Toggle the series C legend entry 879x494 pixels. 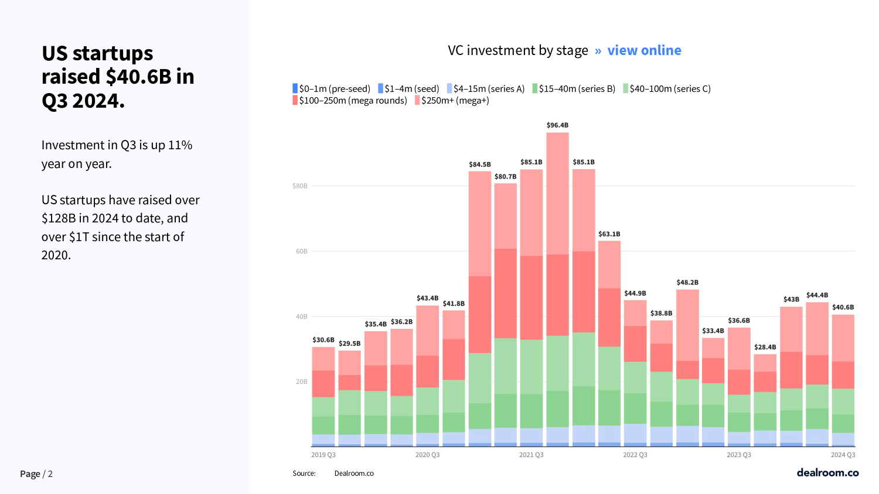[667, 88]
